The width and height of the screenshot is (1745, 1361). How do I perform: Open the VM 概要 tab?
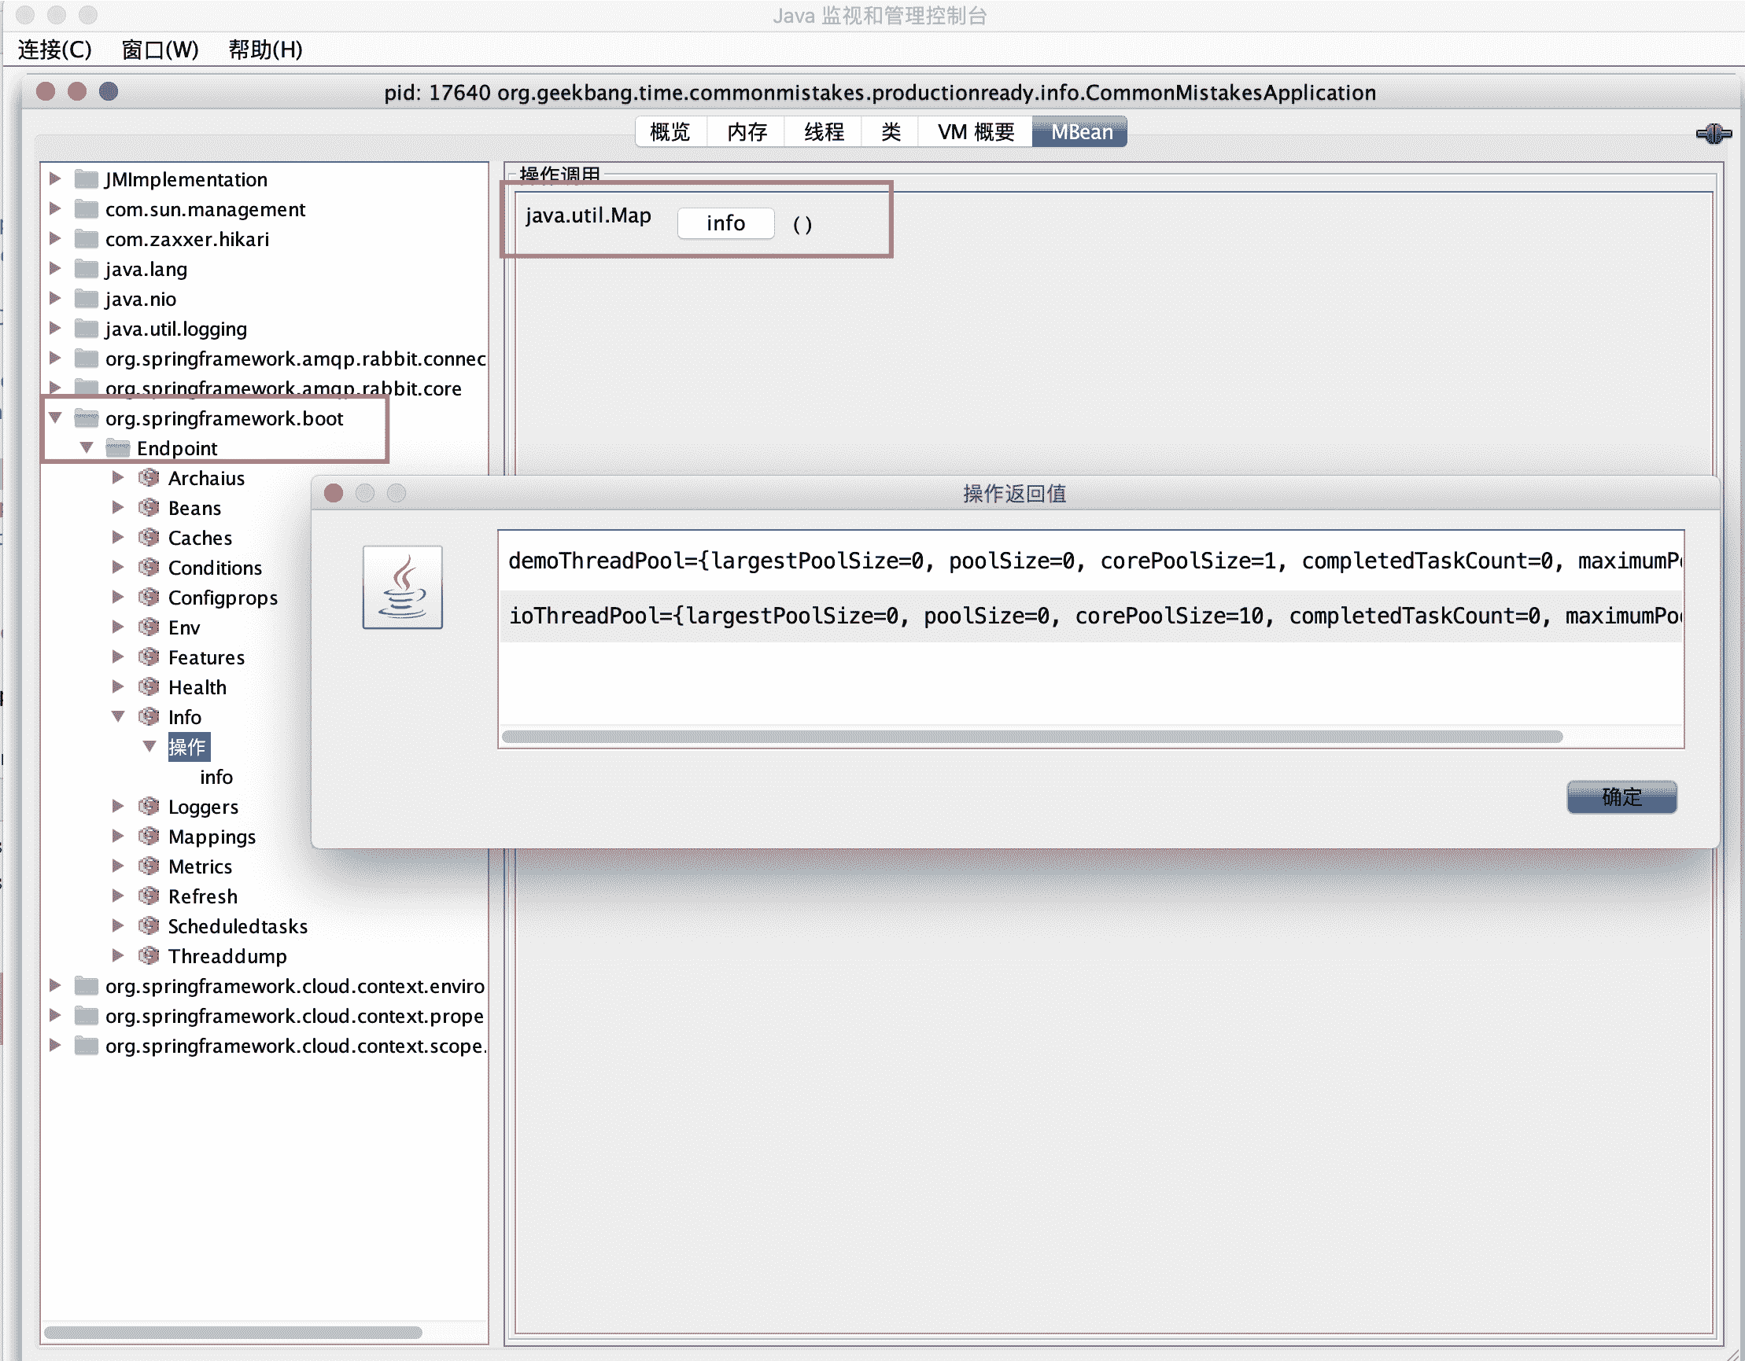coord(975,132)
